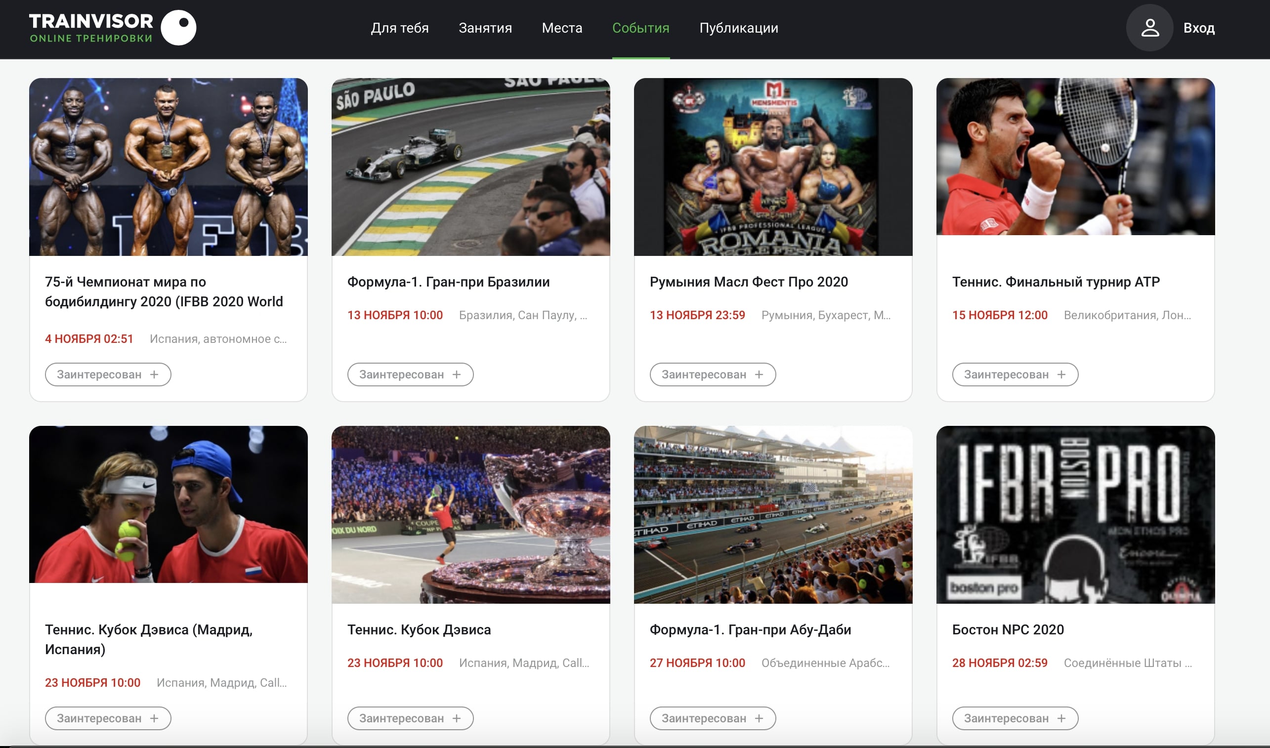This screenshot has width=1270, height=748.
Task: Click the user profile avatar icon
Action: (1149, 28)
